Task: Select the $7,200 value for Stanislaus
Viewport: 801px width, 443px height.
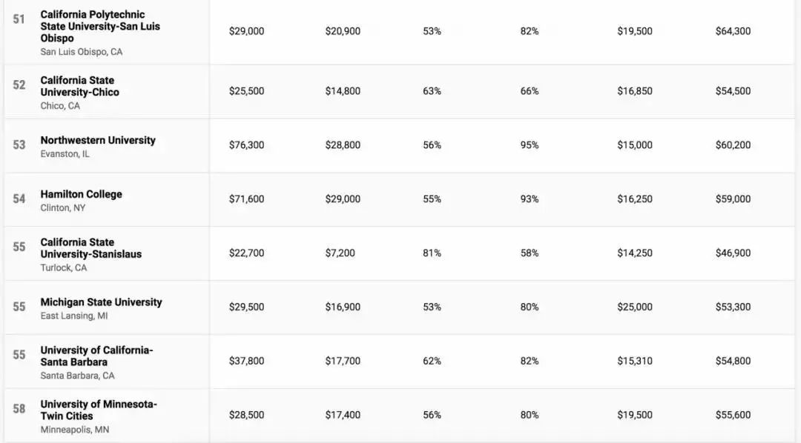Action: [340, 253]
